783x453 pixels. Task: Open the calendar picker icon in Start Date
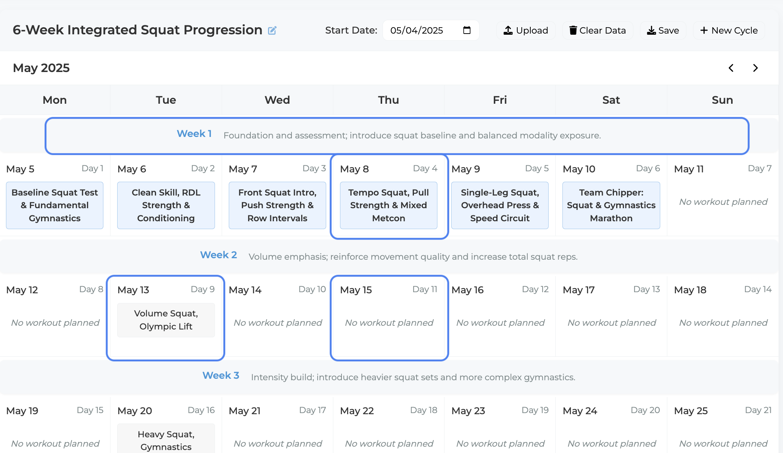point(467,30)
